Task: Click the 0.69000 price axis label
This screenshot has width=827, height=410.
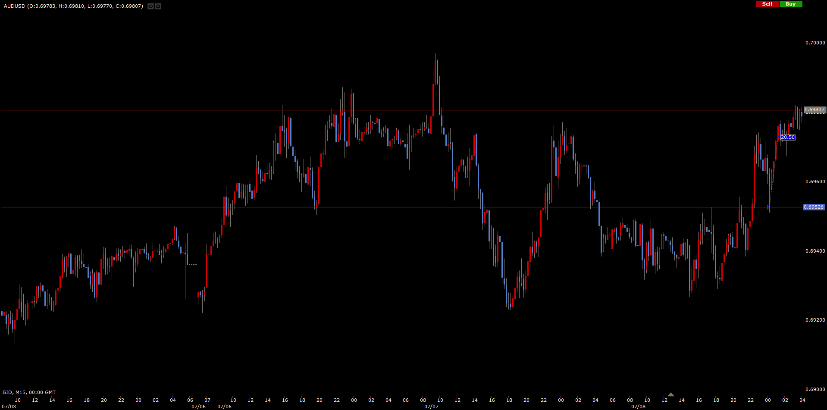Action: [815, 389]
